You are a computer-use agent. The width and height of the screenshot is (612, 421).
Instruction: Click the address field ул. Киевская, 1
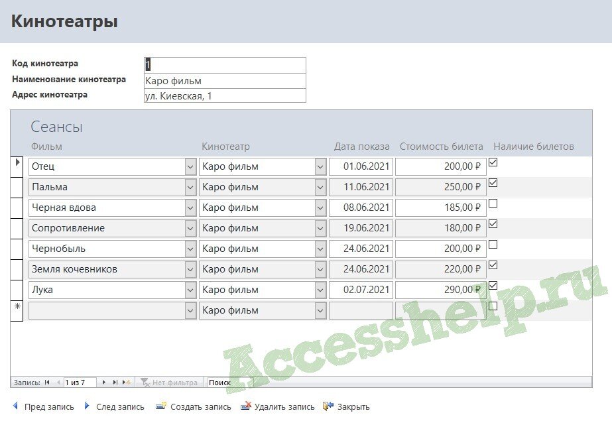tap(225, 95)
